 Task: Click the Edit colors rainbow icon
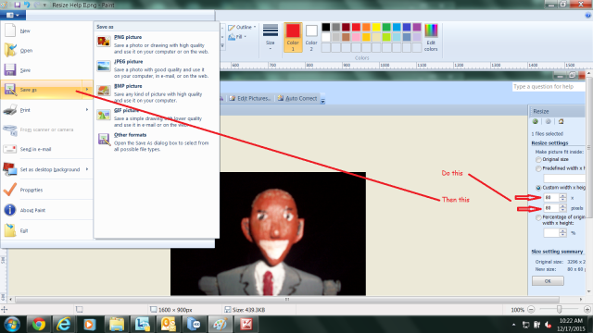click(431, 31)
